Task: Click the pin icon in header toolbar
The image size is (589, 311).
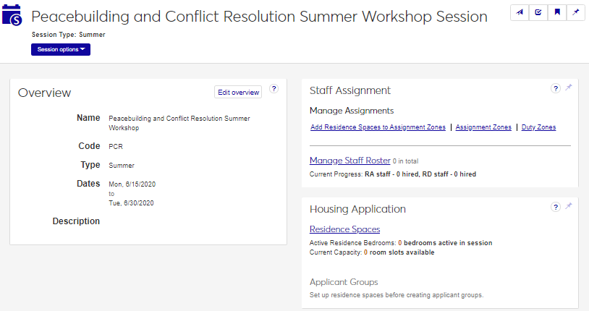Action: click(x=576, y=13)
